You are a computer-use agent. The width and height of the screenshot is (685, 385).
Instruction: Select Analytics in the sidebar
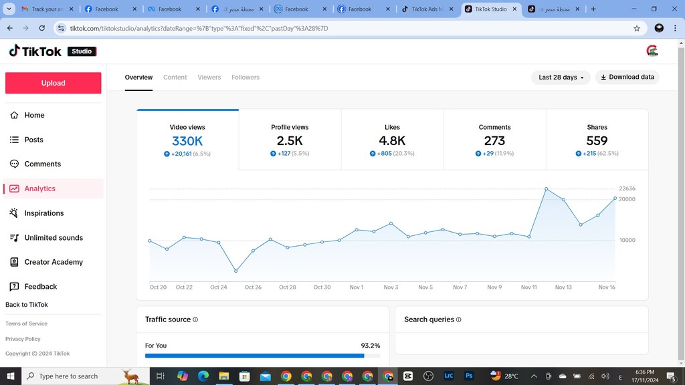(54, 188)
